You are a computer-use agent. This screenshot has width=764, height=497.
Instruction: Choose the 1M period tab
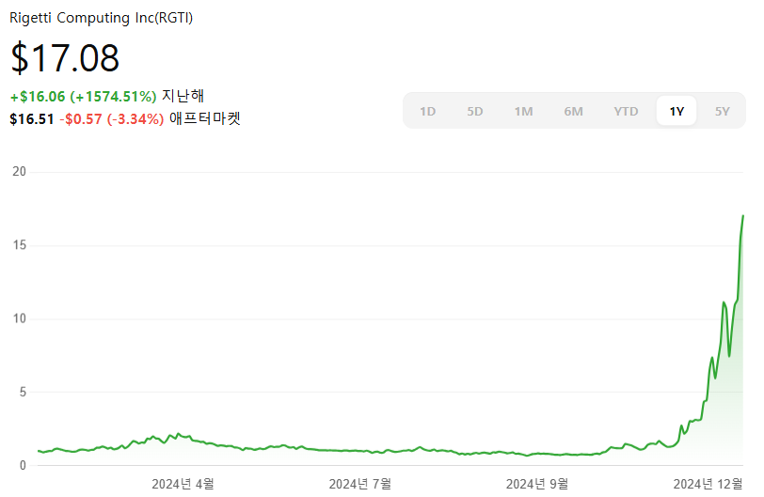coord(523,112)
